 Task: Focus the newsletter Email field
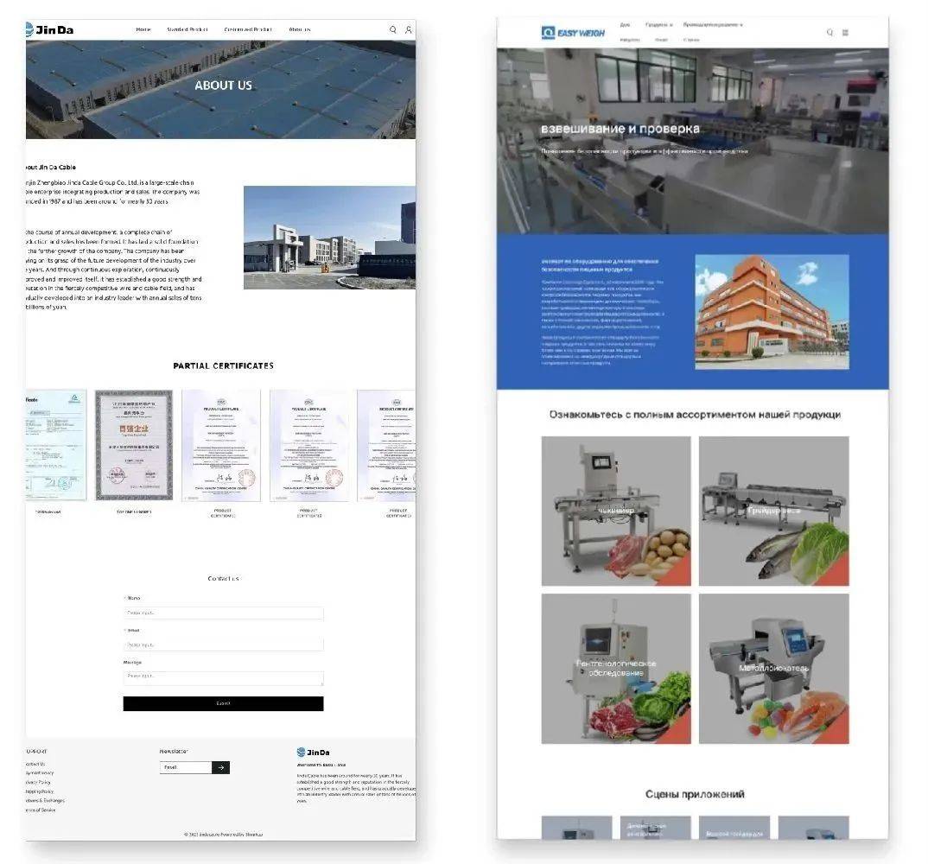pyautogui.click(x=185, y=767)
